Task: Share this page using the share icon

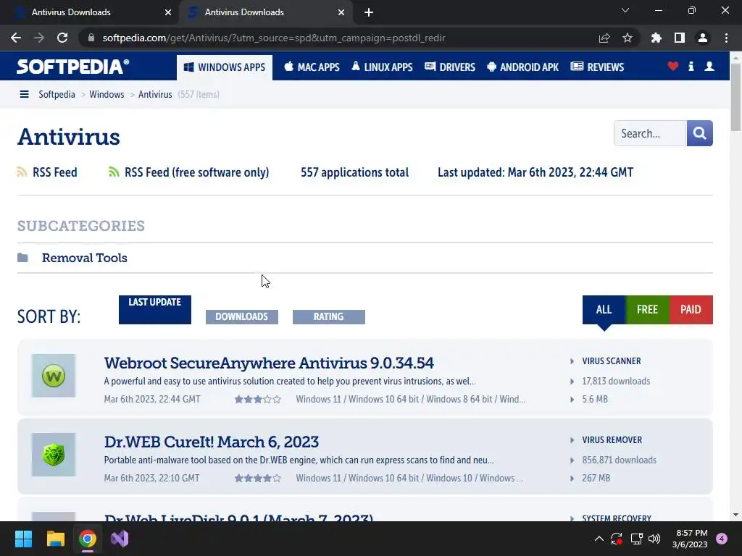Action: pyautogui.click(x=604, y=38)
